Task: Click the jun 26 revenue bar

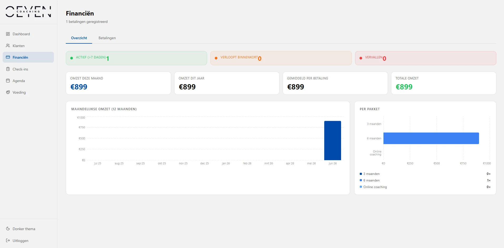Action: pyautogui.click(x=333, y=140)
